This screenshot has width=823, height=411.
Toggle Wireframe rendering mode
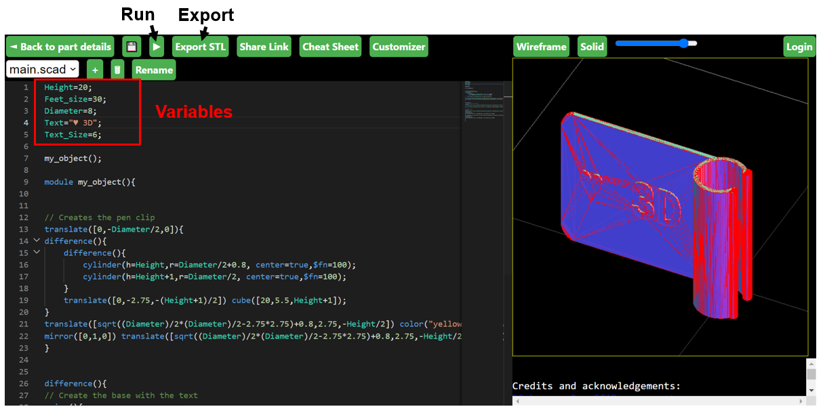[541, 47]
